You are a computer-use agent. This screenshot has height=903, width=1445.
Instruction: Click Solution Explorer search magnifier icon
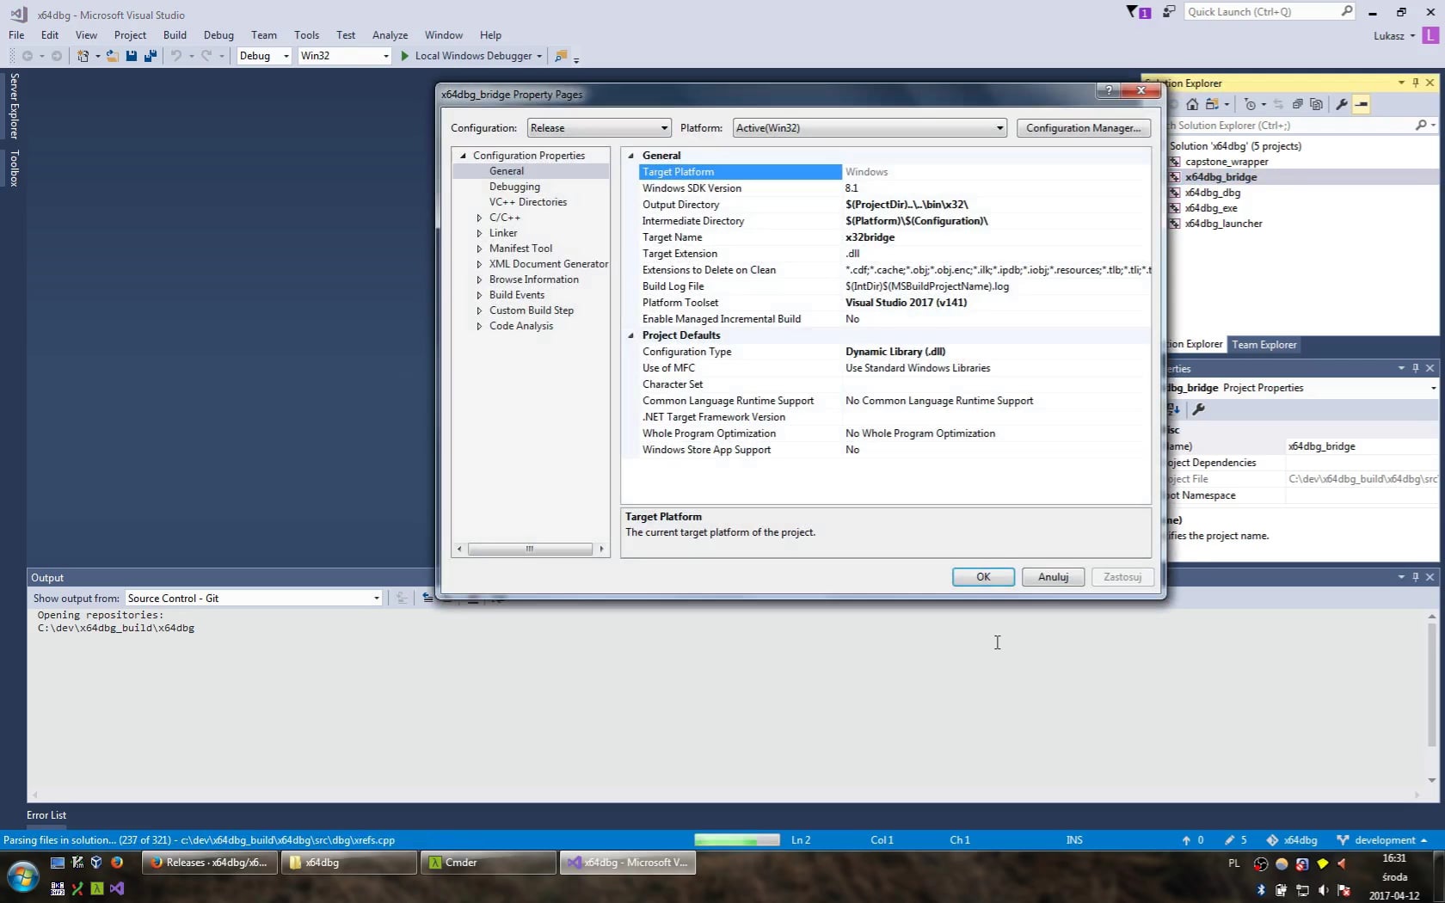(1421, 126)
